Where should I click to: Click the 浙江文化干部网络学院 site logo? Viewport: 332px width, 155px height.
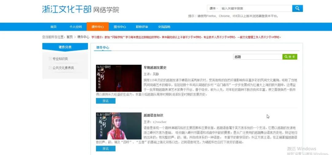(81, 9)
